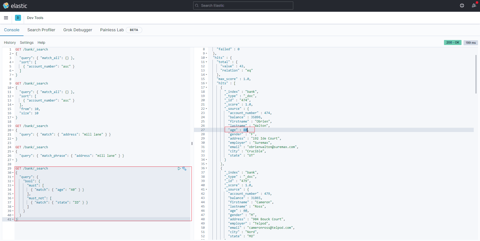480x241 pixels.
Task: Open the newsfeed notifications icon
Action: (474, 5)
